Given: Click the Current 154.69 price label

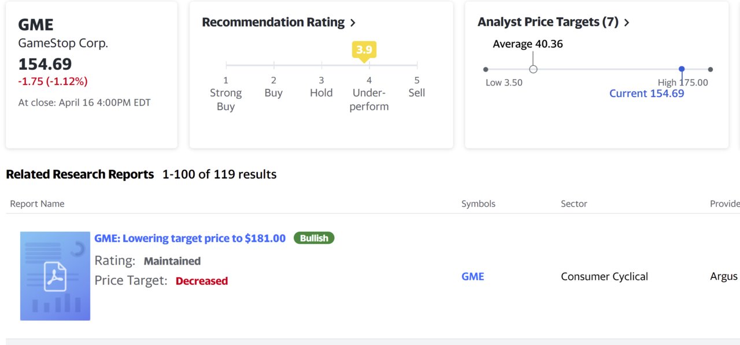Looking at the screenshot, I should tap(646, 94).
